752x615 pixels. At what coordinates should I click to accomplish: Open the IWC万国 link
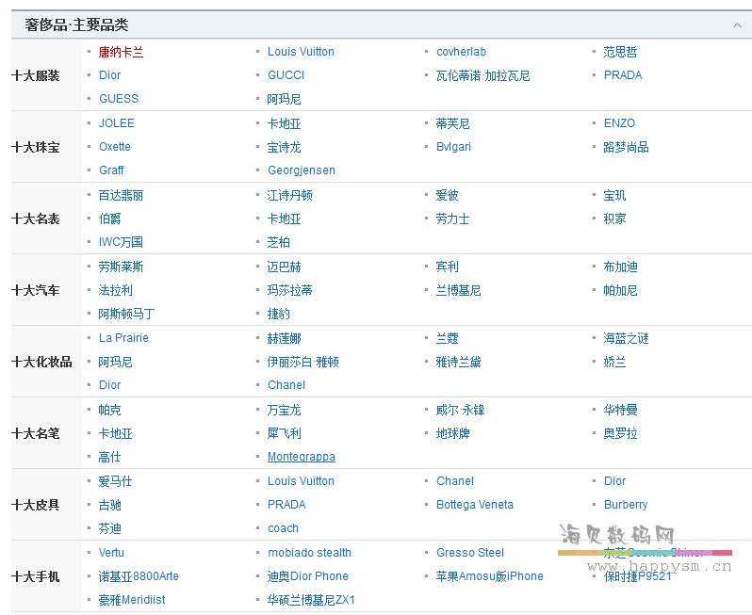click(121, 242)
